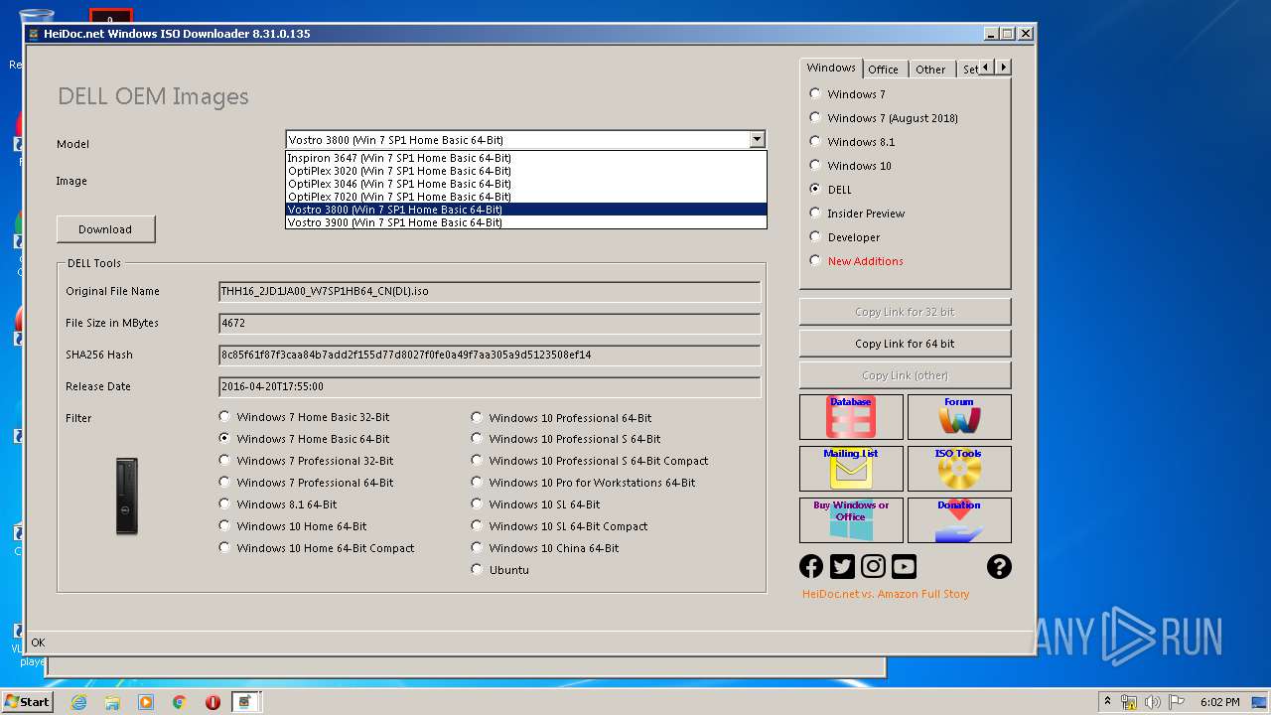Viewport: 1271px width, 715px height.
Task: Filter by Windows 10 Pro for Workstations 64-Bit
Action: [x=477, y=482]
